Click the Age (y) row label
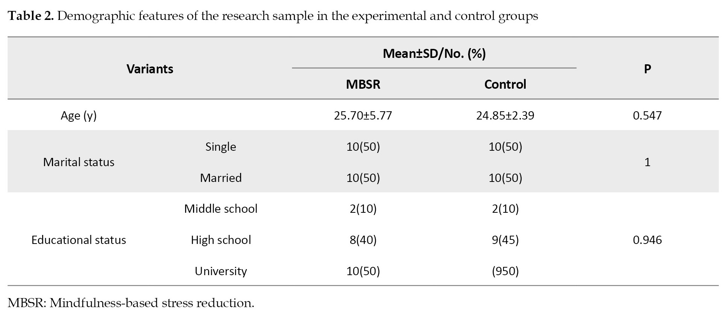727x318 pixels. tap(79, 115)
